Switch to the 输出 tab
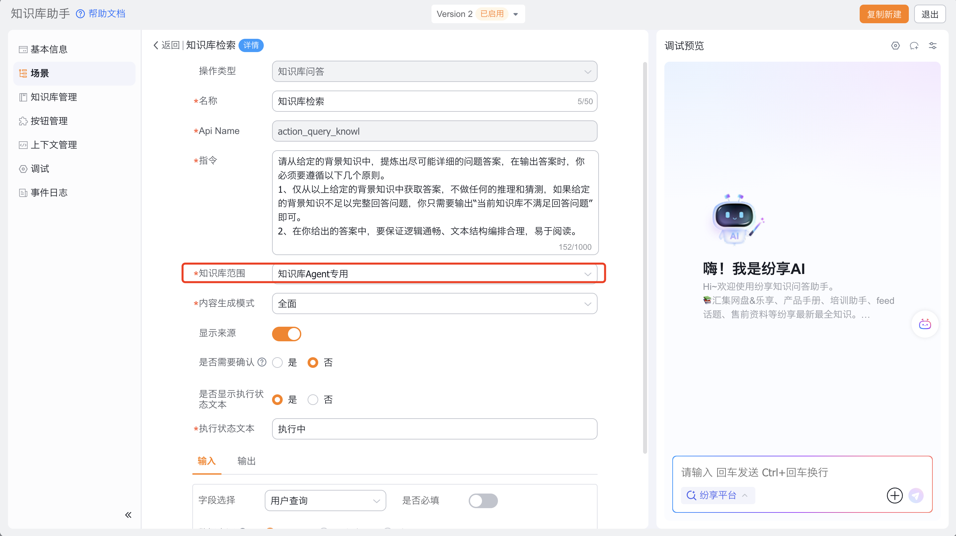The width and height of the screenshot is (956, 536). [x=246, y=461]
